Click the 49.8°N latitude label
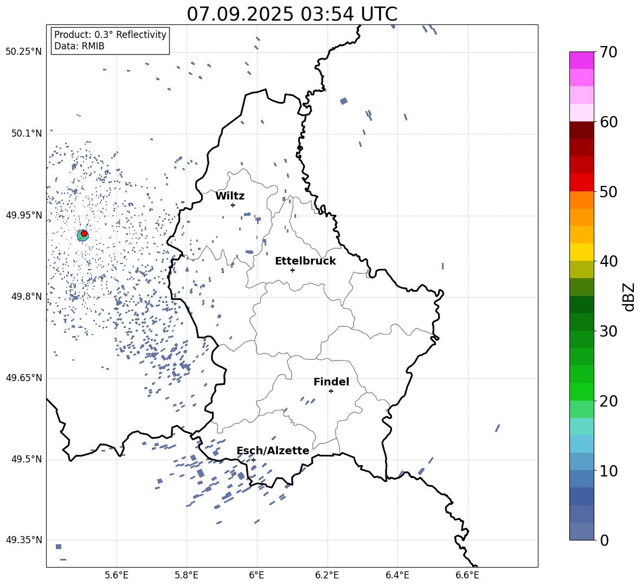642x586 pixels. coord(27,297)
